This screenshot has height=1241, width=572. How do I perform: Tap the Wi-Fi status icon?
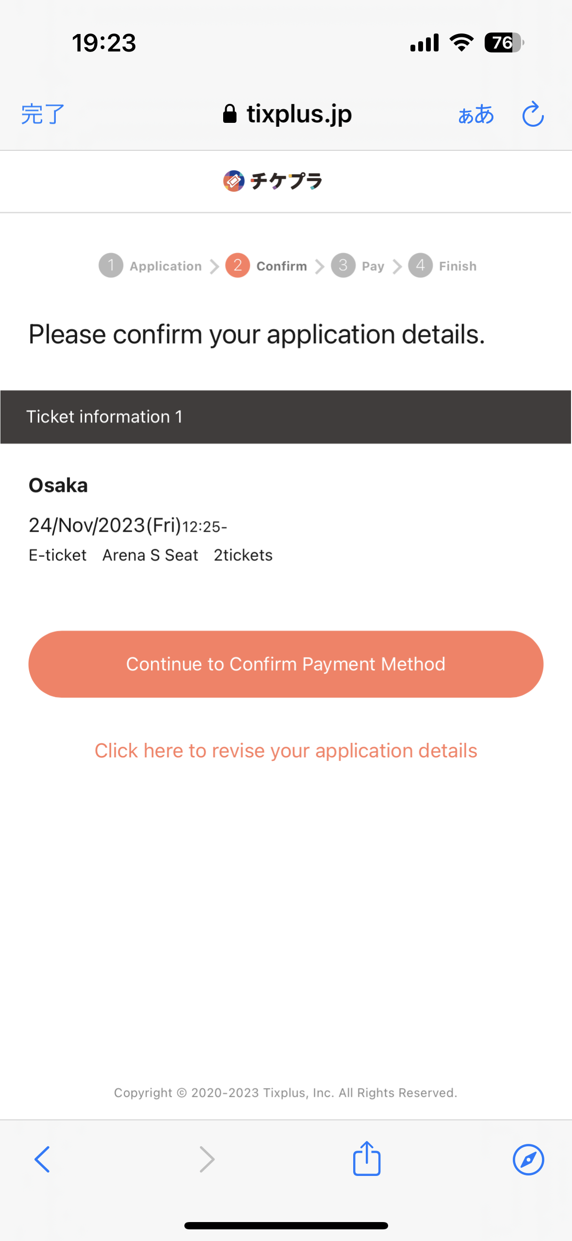(461, 43)
